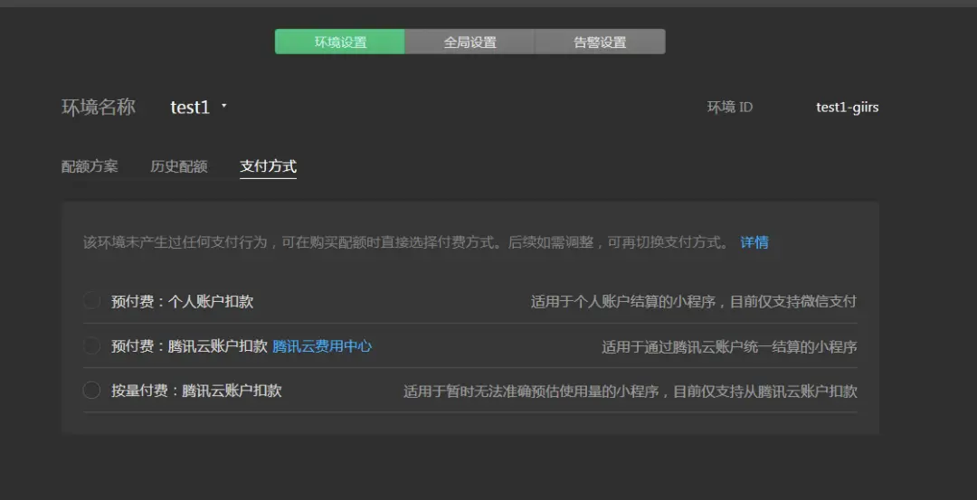Image resolution: width=977 pixels, height=500 pixels.
Task: Select the 历史配额 sub-tab
Action: point(179,166)
